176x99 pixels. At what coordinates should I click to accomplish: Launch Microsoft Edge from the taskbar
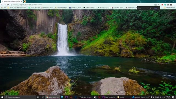62,97
